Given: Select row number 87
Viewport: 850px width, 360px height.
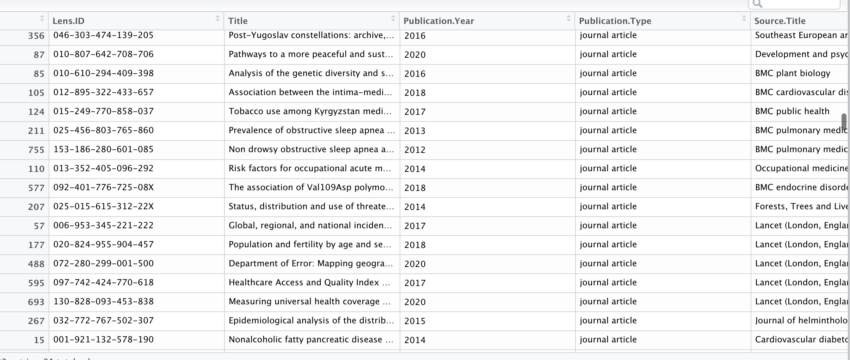Looking at the screenshot, I should (39, 55).
